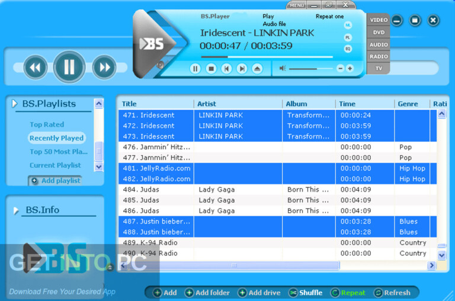Image resolution: width=455 pixels, height=301 pixels.
Task: Switch to TV mode tab
Action: [x=379, y=69]
